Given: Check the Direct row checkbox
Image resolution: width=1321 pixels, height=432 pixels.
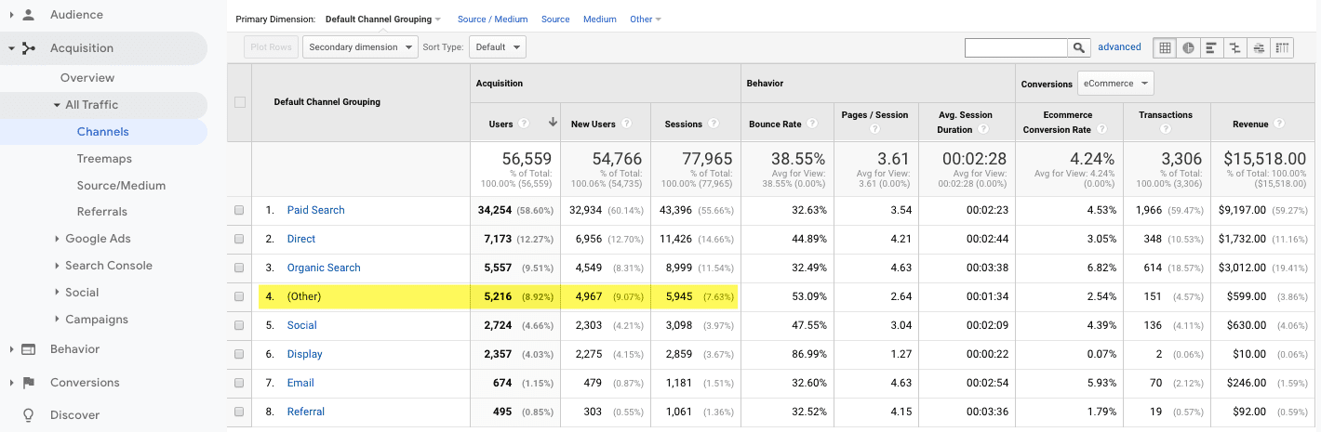Looking at the screenshot, I should click(239, 239).
